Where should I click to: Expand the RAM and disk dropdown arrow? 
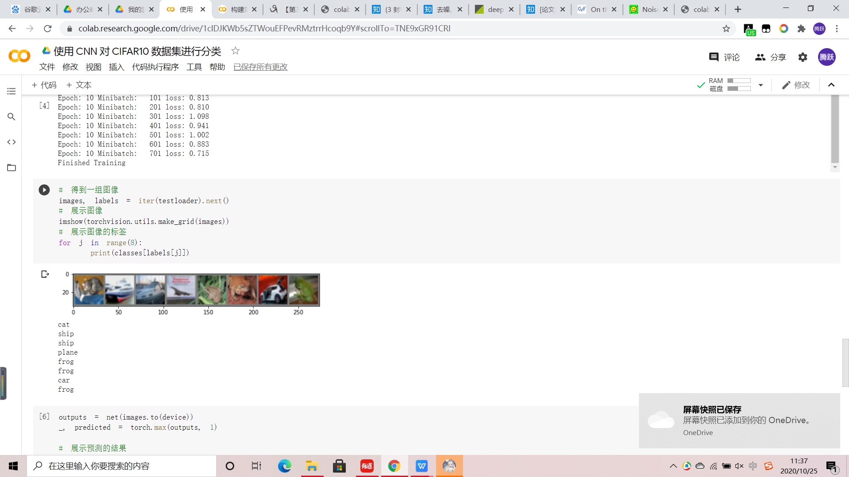pyautogui.click(x=761, y=85)
